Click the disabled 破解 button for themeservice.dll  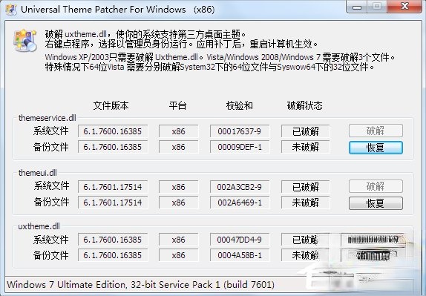pos(376,131)
